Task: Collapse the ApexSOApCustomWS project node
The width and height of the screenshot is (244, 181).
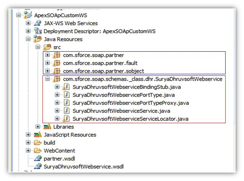Action: (x=18, y=15)
